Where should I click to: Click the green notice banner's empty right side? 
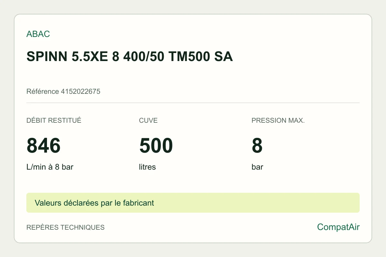coord(257,203)
